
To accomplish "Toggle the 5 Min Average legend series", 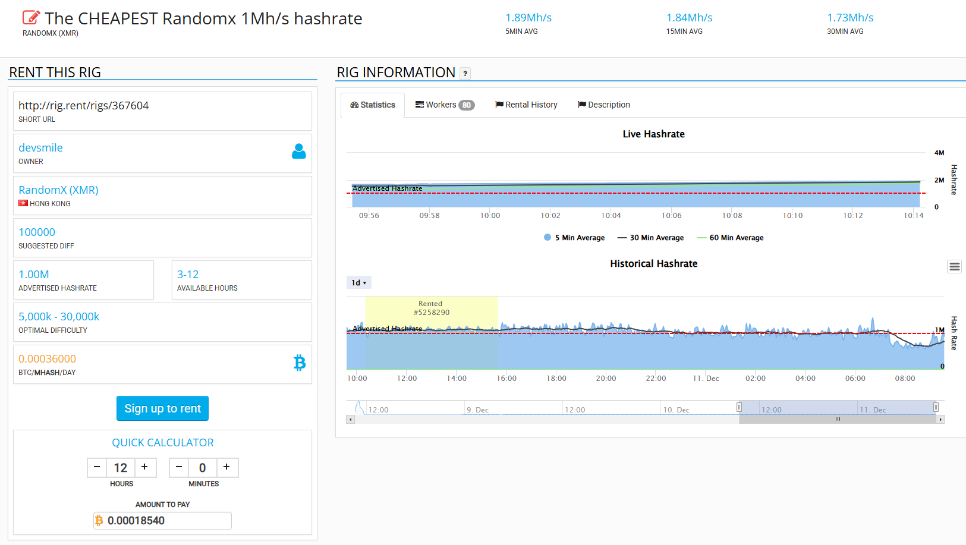I will click(x=574, y=238).
